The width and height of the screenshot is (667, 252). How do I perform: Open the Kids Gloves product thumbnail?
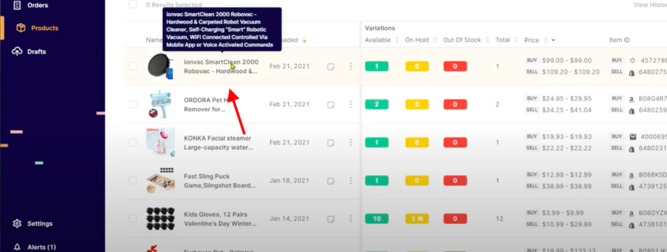pos(160,218)
